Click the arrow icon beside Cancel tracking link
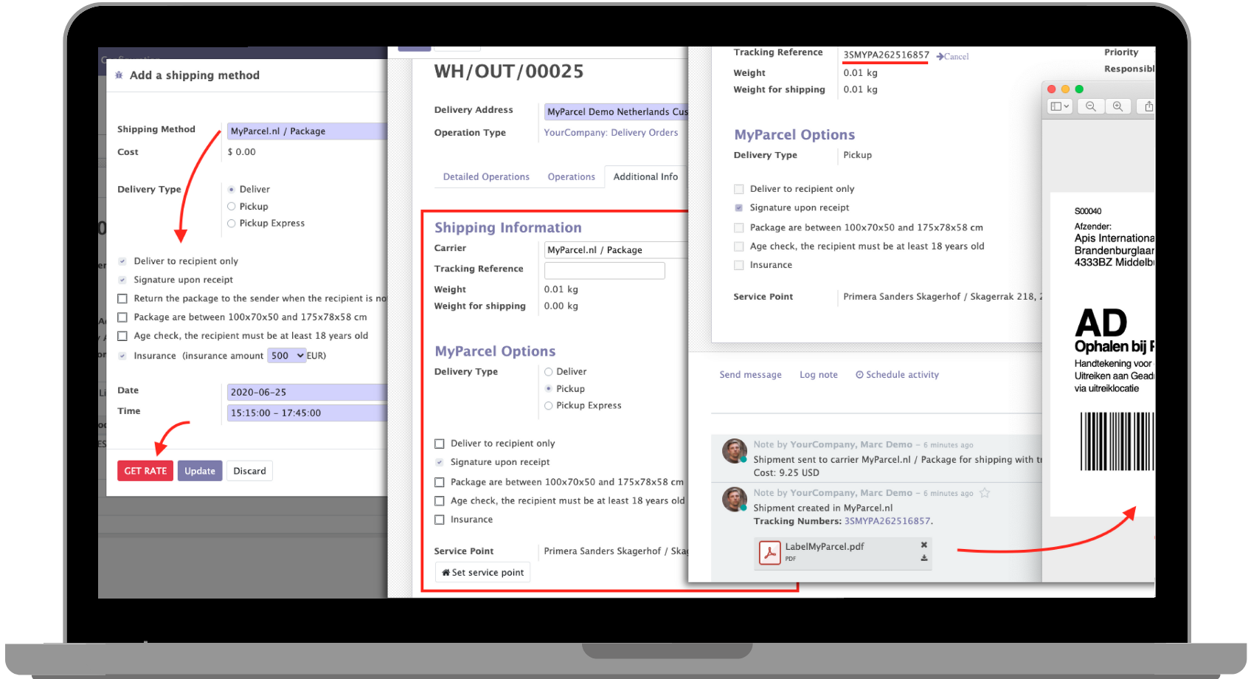This screenshot has width=1251, height=679. point(940,56)
